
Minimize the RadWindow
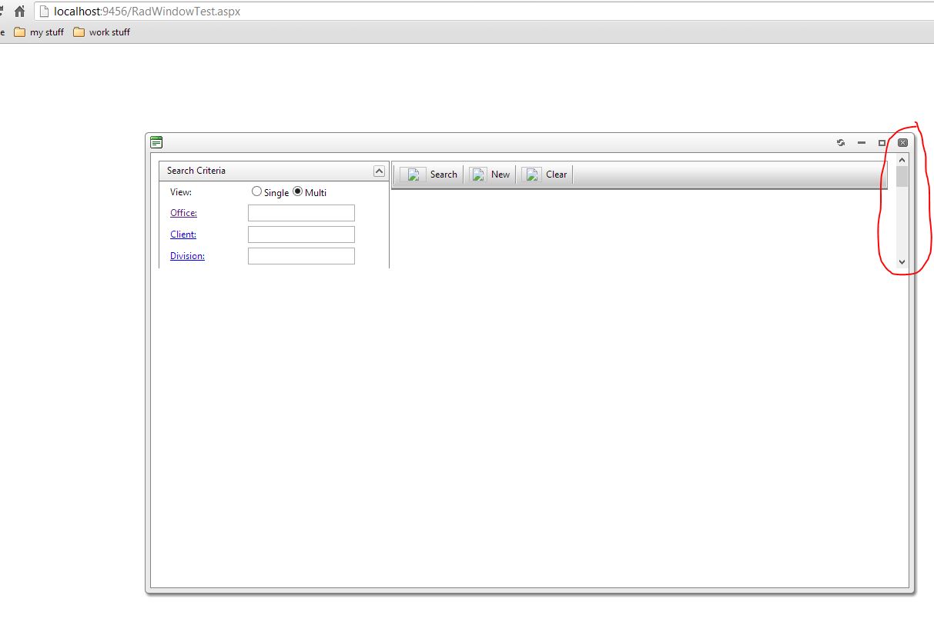click(x=862, y=143)
